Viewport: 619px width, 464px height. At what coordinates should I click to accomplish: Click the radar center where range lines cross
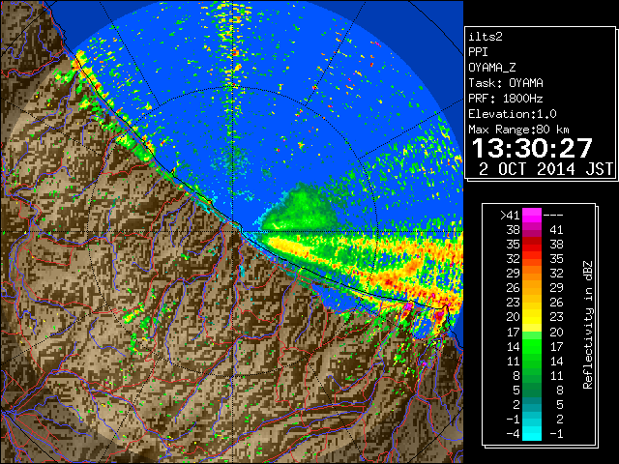click(x=233, y=231)
